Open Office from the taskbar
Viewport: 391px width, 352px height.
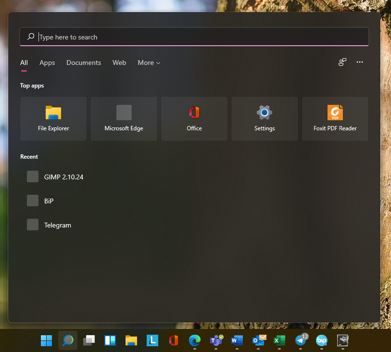[174, 340]
